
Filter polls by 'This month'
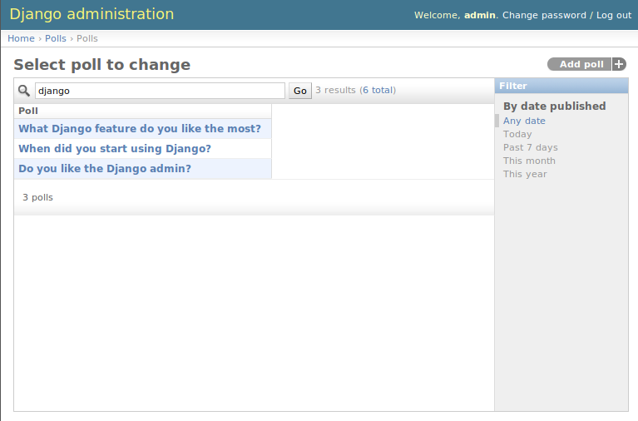point(529,161)
